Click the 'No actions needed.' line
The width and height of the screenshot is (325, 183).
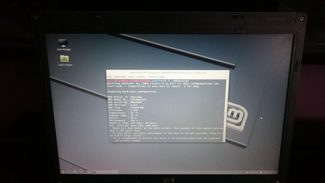pyautogui.click(x=128, y=141)
